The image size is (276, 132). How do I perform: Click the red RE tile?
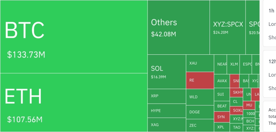200,80
